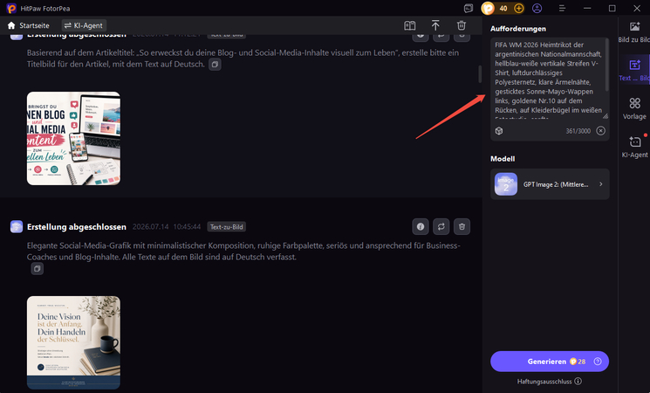Viewport: 650px width, 393px height.
Task: Clear the prompt with the X icon
Action: pos(600,131)
